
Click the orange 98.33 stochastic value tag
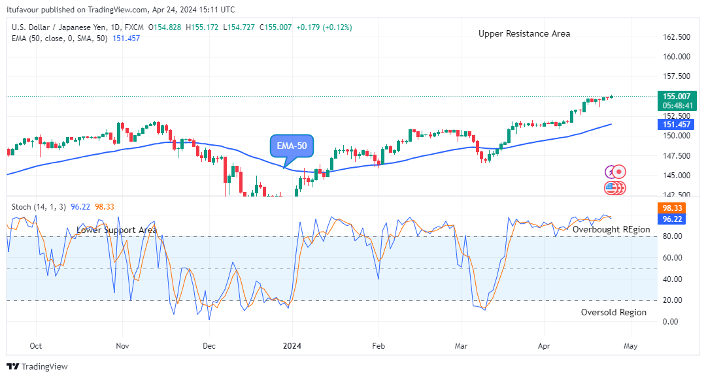pos(672,208)
